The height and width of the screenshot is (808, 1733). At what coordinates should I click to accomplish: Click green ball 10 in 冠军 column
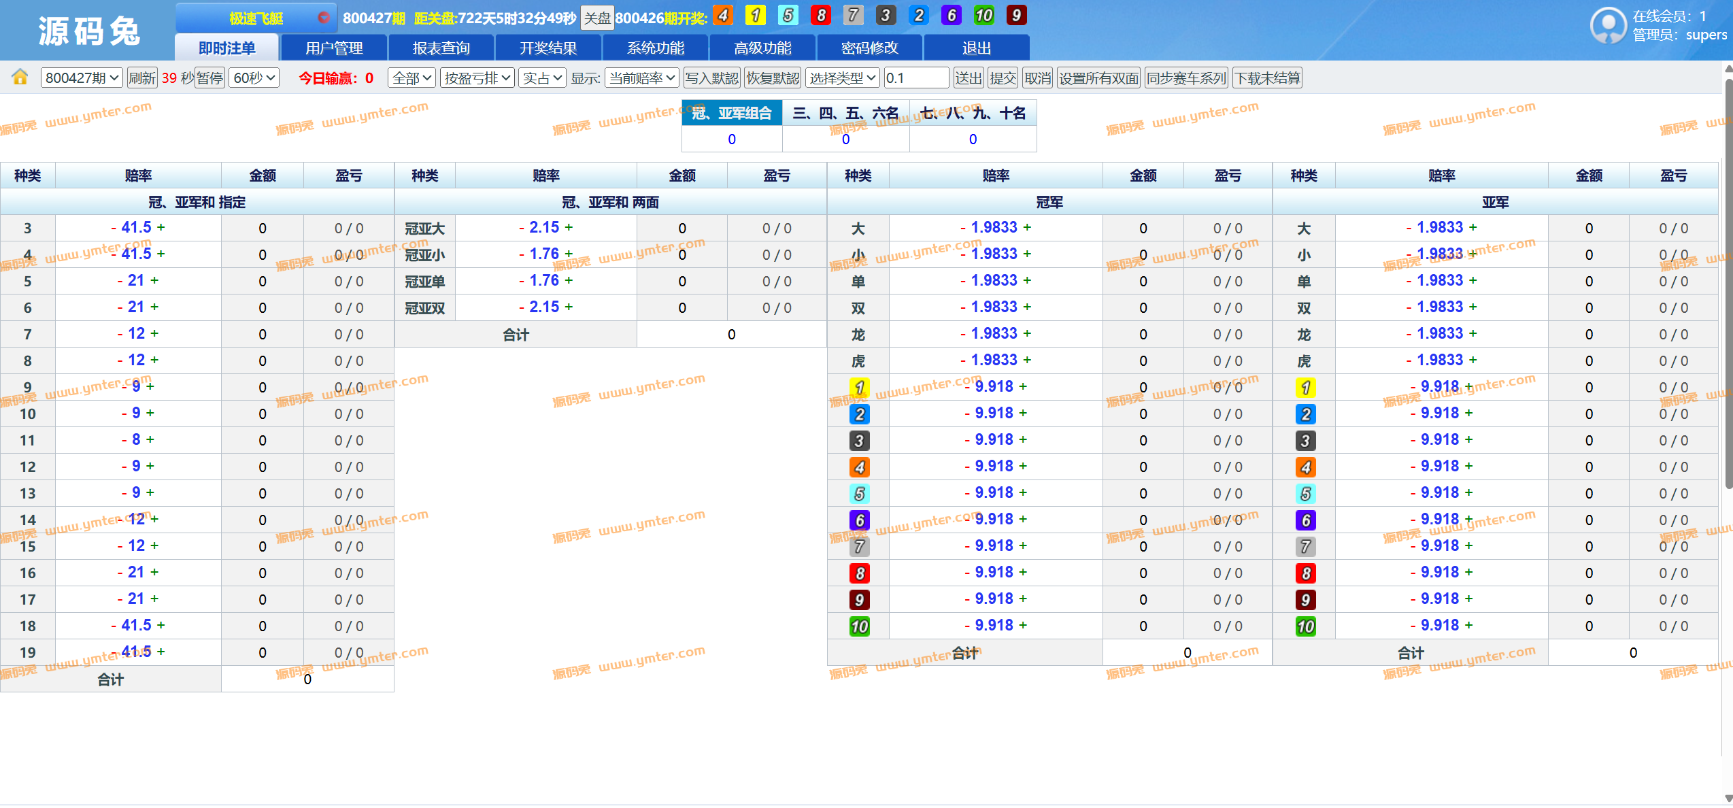tap(859, 626)
